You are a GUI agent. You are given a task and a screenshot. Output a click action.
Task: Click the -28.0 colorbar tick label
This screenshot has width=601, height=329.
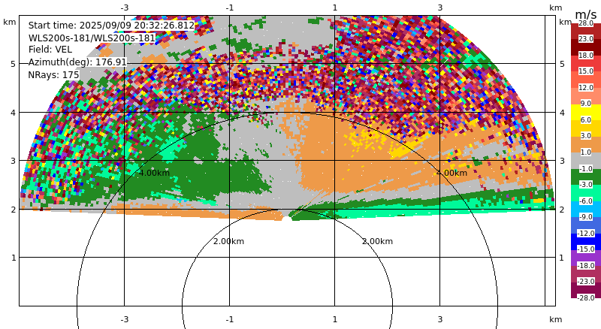tap(586, 298)
